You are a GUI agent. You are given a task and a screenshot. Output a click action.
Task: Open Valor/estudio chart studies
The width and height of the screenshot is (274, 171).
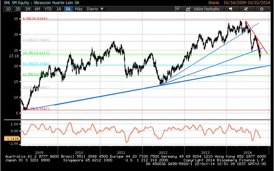[203, 9]
